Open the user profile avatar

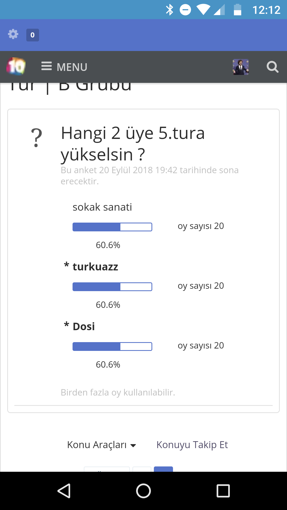(241, 67)
